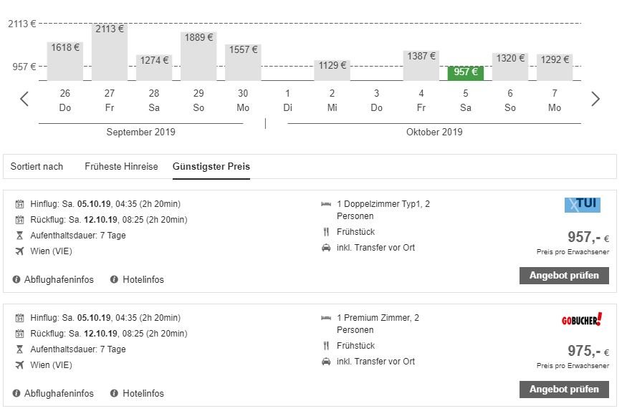622x411 pixels.
Task: Click info icon beside second Hotelinfos
Action: click(114, 393)
